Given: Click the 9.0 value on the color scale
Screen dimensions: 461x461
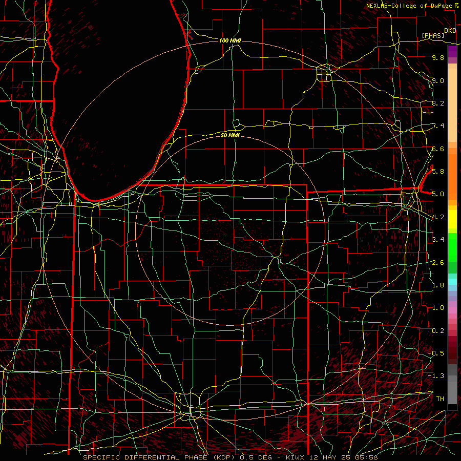Looking at the screenshot, I should pyautogui.click(x=438, y=80).
